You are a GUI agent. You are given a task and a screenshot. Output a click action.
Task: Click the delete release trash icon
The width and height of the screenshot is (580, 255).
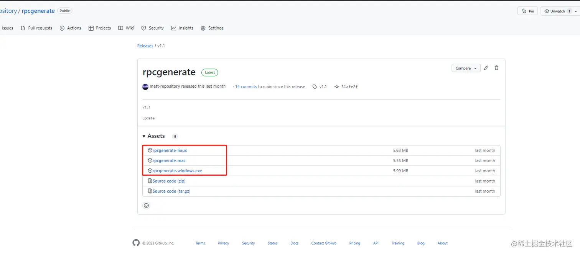(496, 68)
